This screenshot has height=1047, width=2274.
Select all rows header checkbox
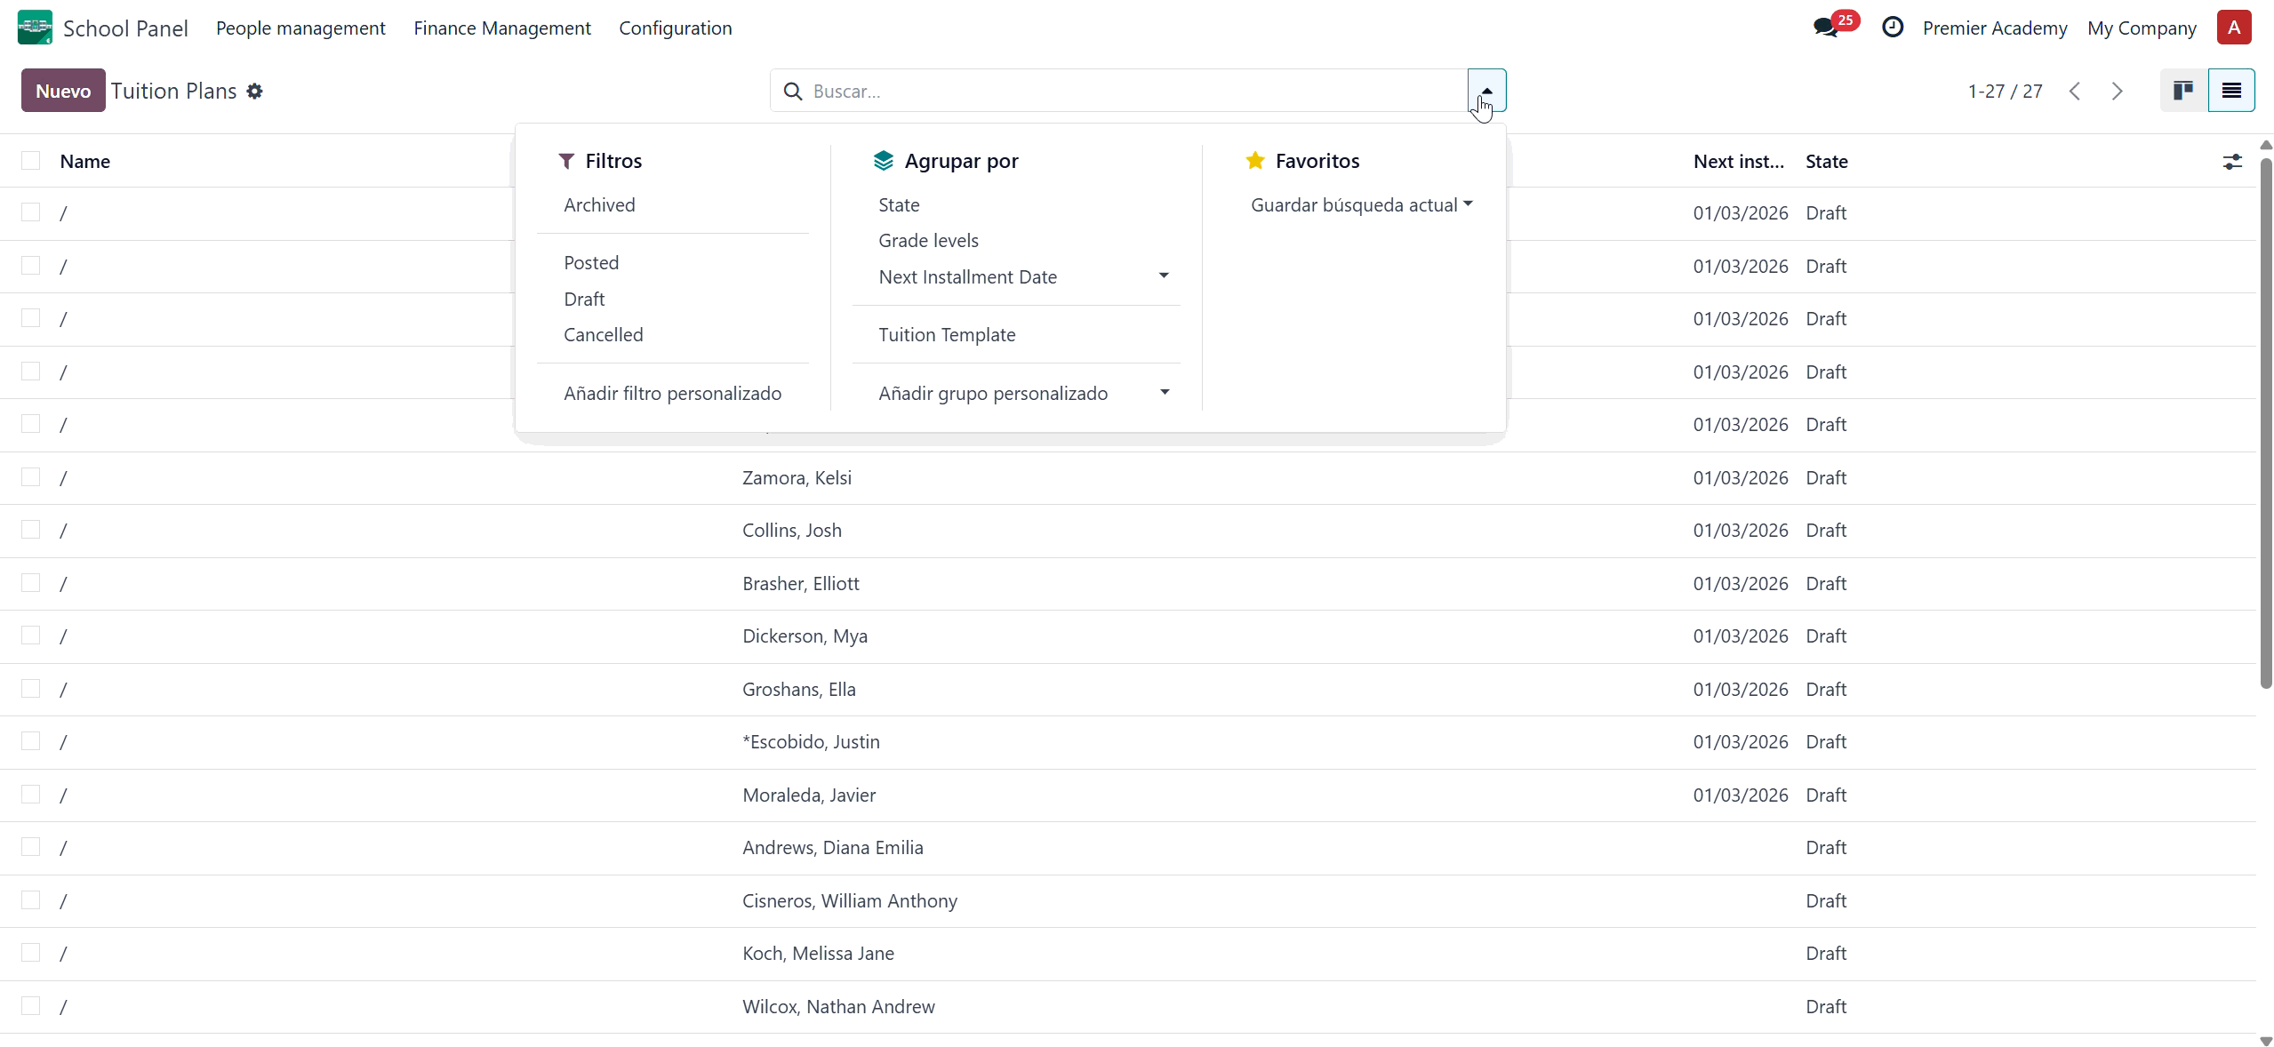click(x=31, y=161)
